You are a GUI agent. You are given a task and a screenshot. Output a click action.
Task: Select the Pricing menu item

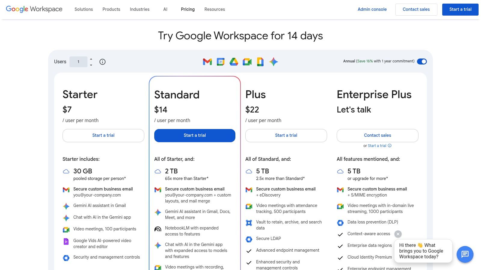pos(188,9)
